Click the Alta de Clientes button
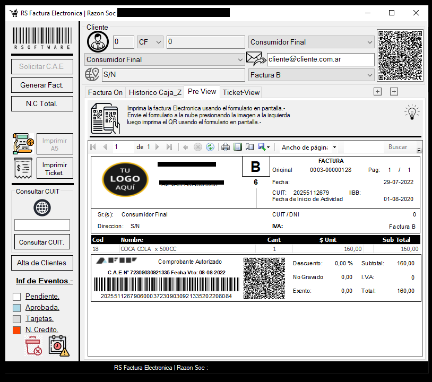 pyautogui.click(x=42, y=263)
